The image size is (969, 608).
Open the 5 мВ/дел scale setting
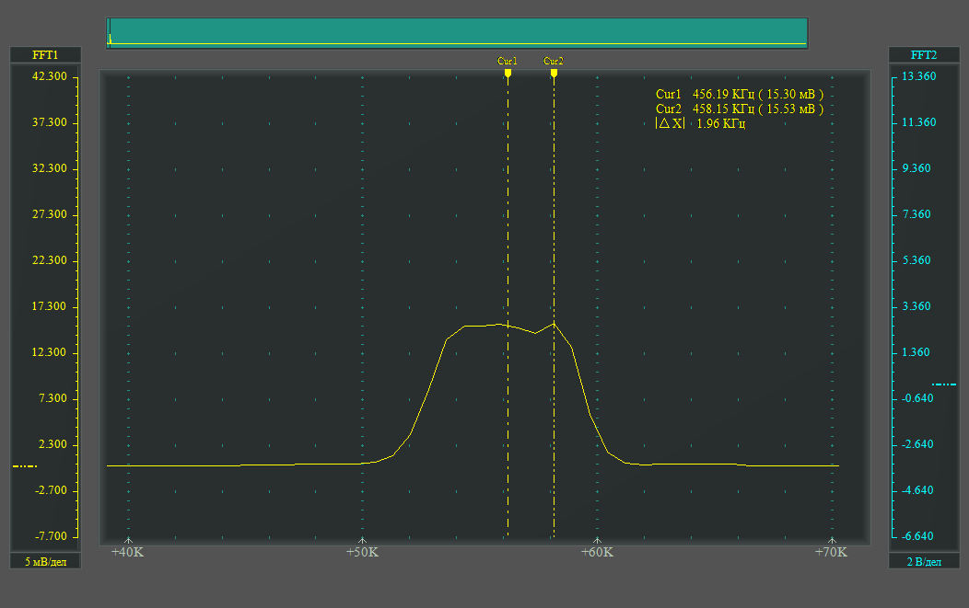tap(45, 561)
